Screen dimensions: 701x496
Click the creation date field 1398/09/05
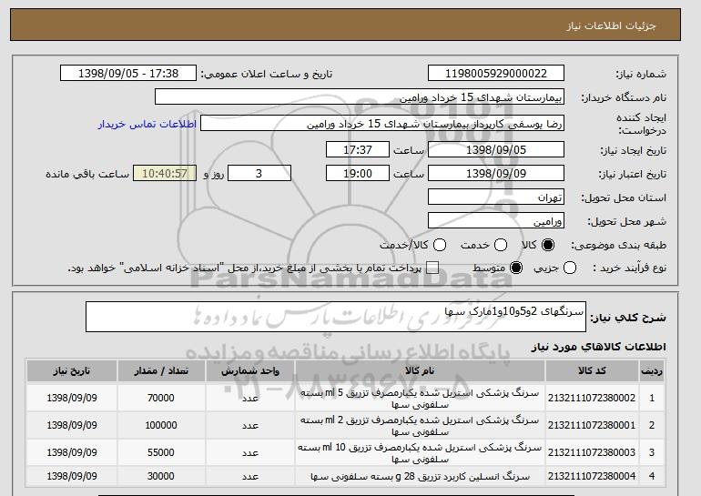[496, 149]
